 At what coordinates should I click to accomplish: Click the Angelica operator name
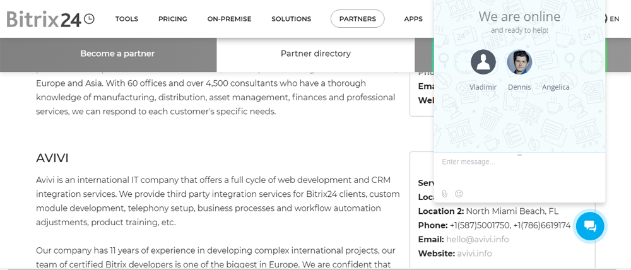tap(556, 87)
